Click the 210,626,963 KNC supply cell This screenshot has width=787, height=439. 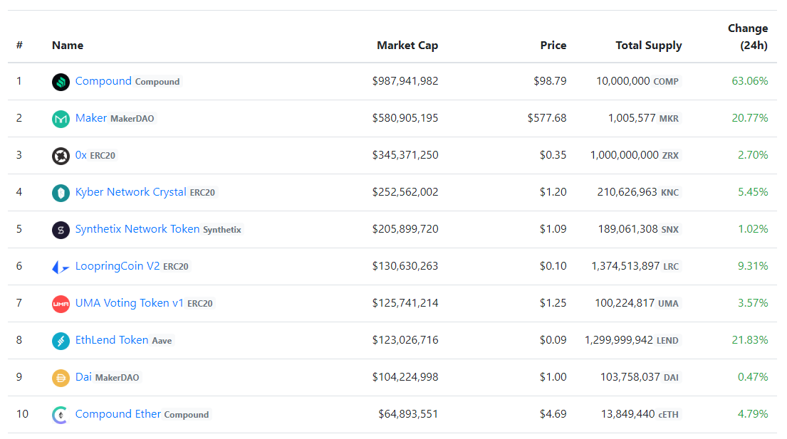click(x=638, y=192)
